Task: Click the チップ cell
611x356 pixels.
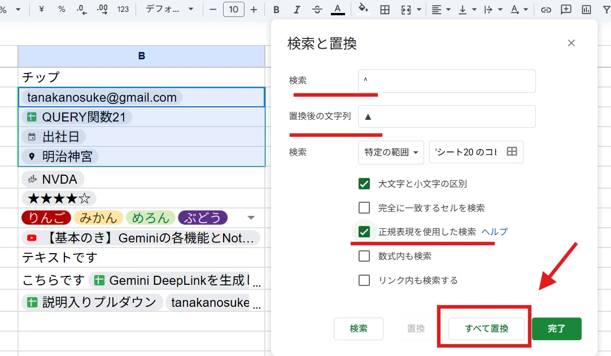Action: 141,77
